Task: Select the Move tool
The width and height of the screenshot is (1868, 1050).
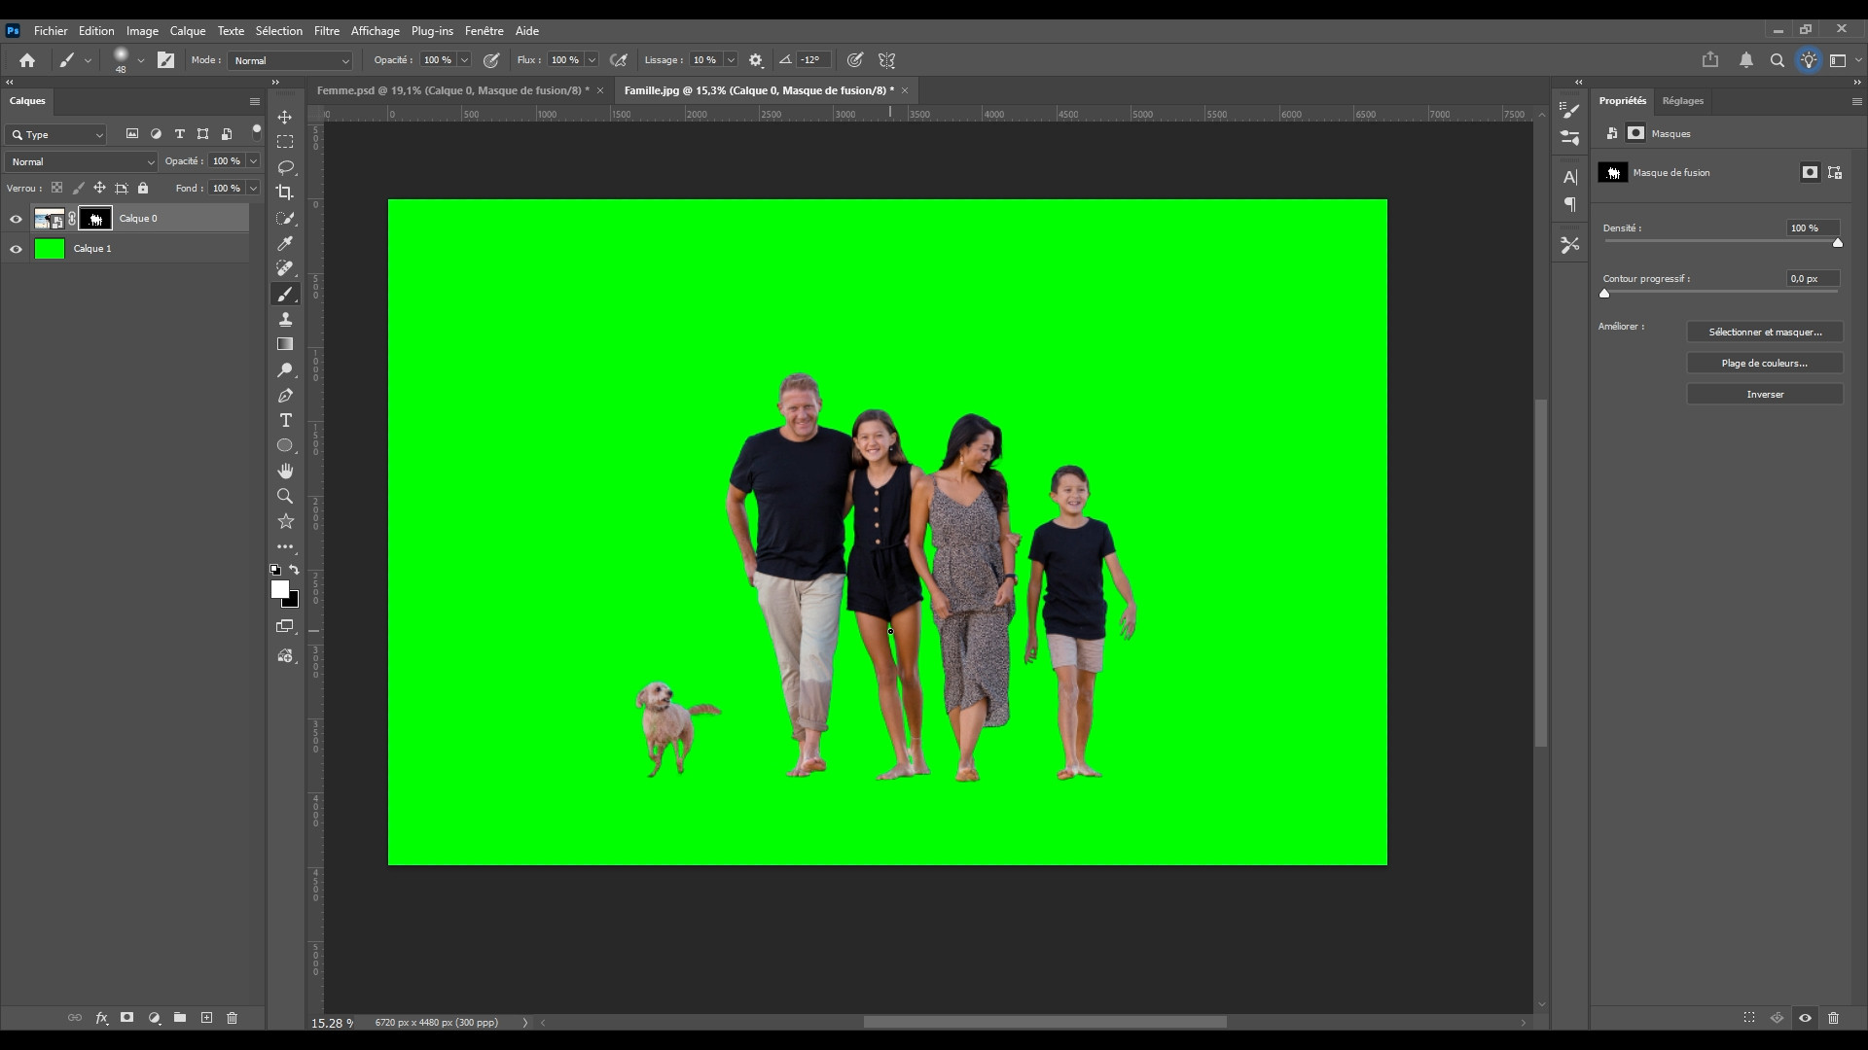Action: point(285,117)
